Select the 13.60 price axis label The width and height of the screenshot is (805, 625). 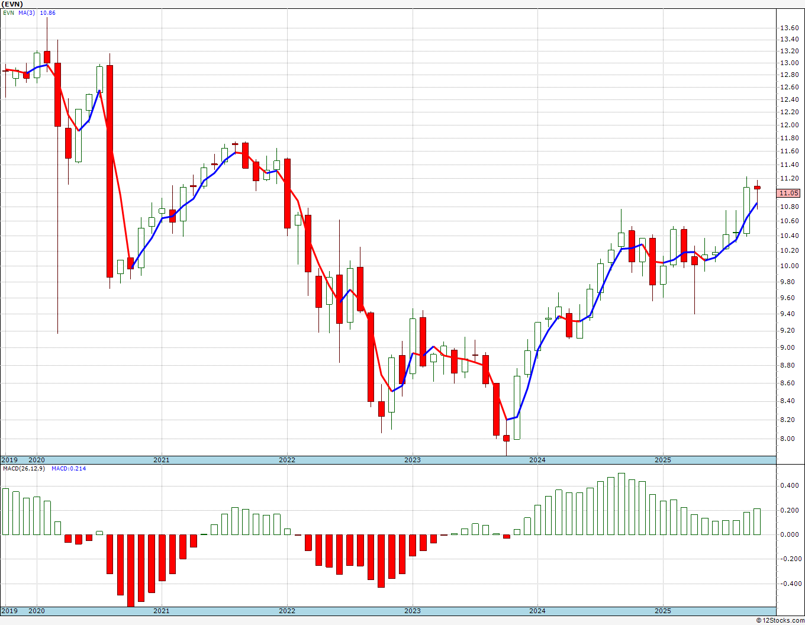(x=789, y=28)
